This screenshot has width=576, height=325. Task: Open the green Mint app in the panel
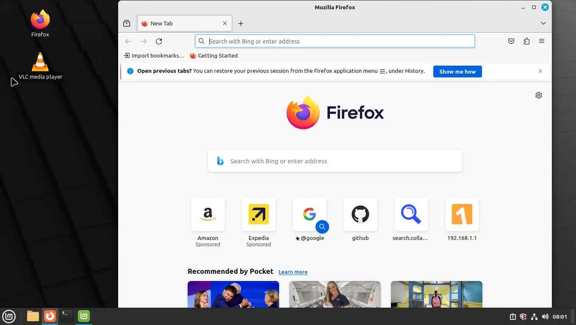tap(84, 316)
